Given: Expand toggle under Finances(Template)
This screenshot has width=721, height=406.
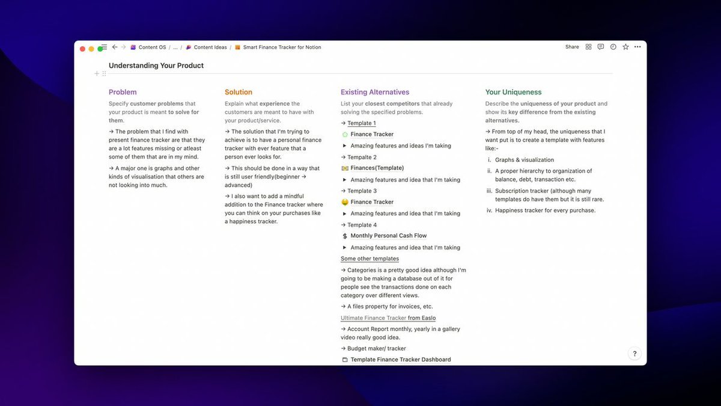Looking at the screenshot, I should 345,180.
